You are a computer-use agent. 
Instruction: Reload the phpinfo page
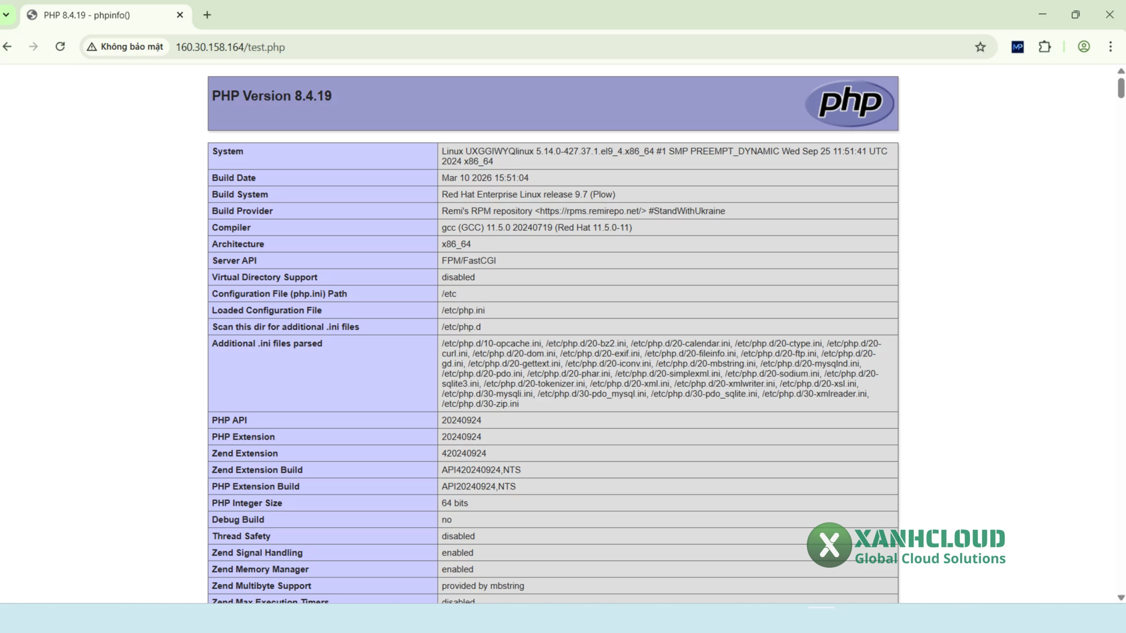pos(60,46)
